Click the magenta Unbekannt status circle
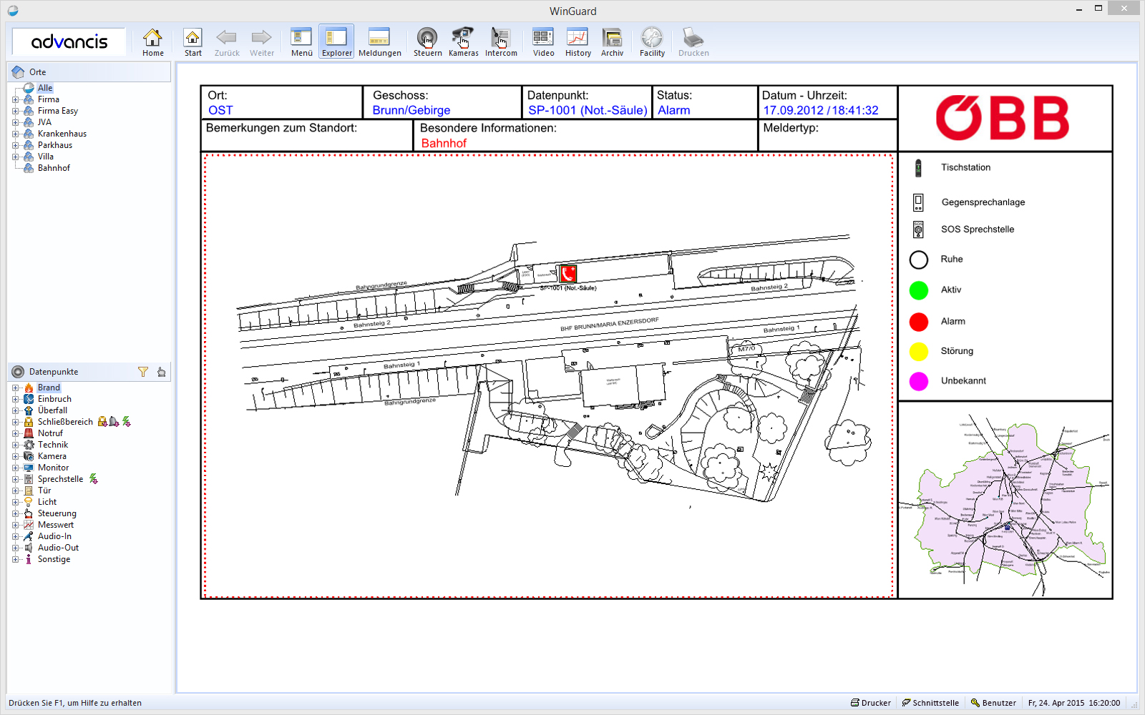Viewport: 1145px width, 715px height. tap(919, 381)
